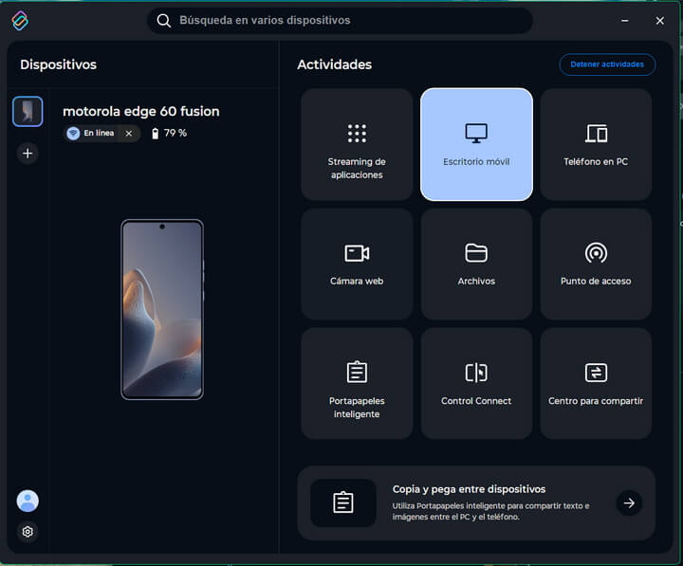Open Control Connect activity

click(476, 383)
